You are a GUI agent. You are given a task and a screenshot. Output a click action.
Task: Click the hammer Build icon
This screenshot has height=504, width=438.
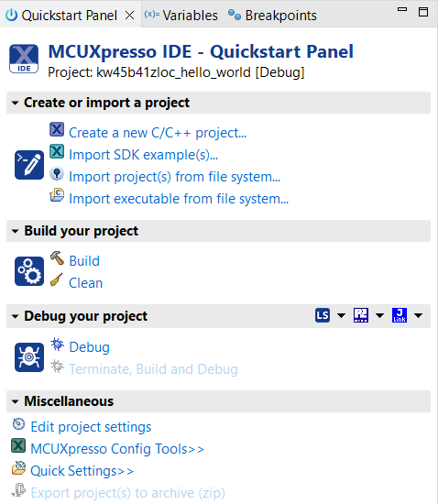tap(57, 258)
